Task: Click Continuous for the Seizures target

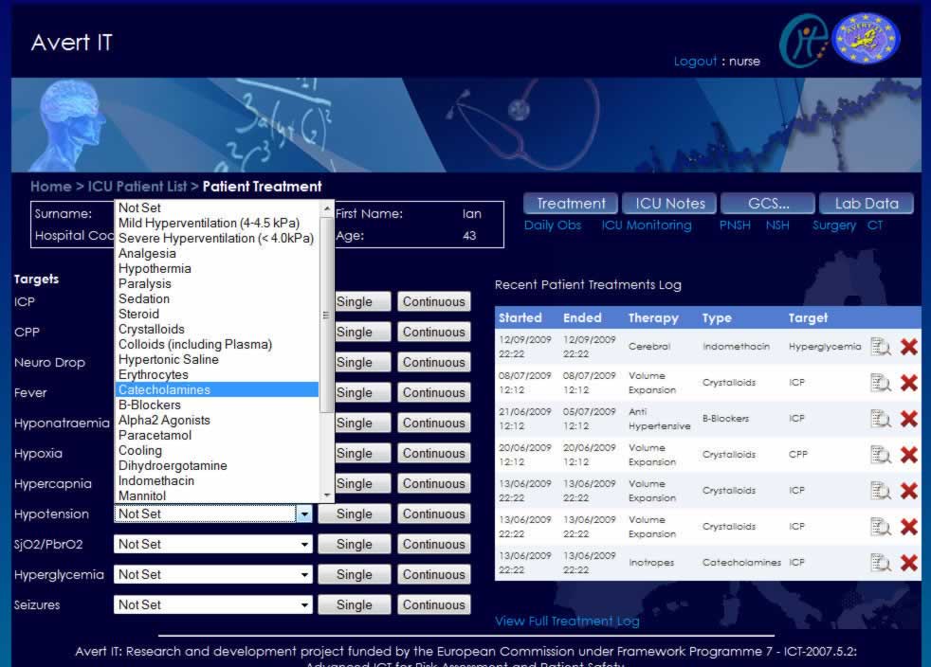Action: pyautogui.click(x=434, y=604)
